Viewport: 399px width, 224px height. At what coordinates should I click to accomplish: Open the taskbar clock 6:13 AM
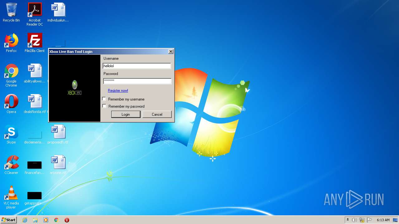click(x=383, y=220)
